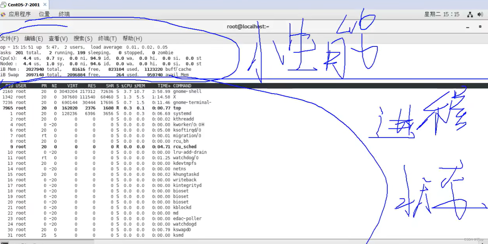Click the USER column header
Image resolution: width=488 pixels, height=244 pixels.
[x=21, y=86]
